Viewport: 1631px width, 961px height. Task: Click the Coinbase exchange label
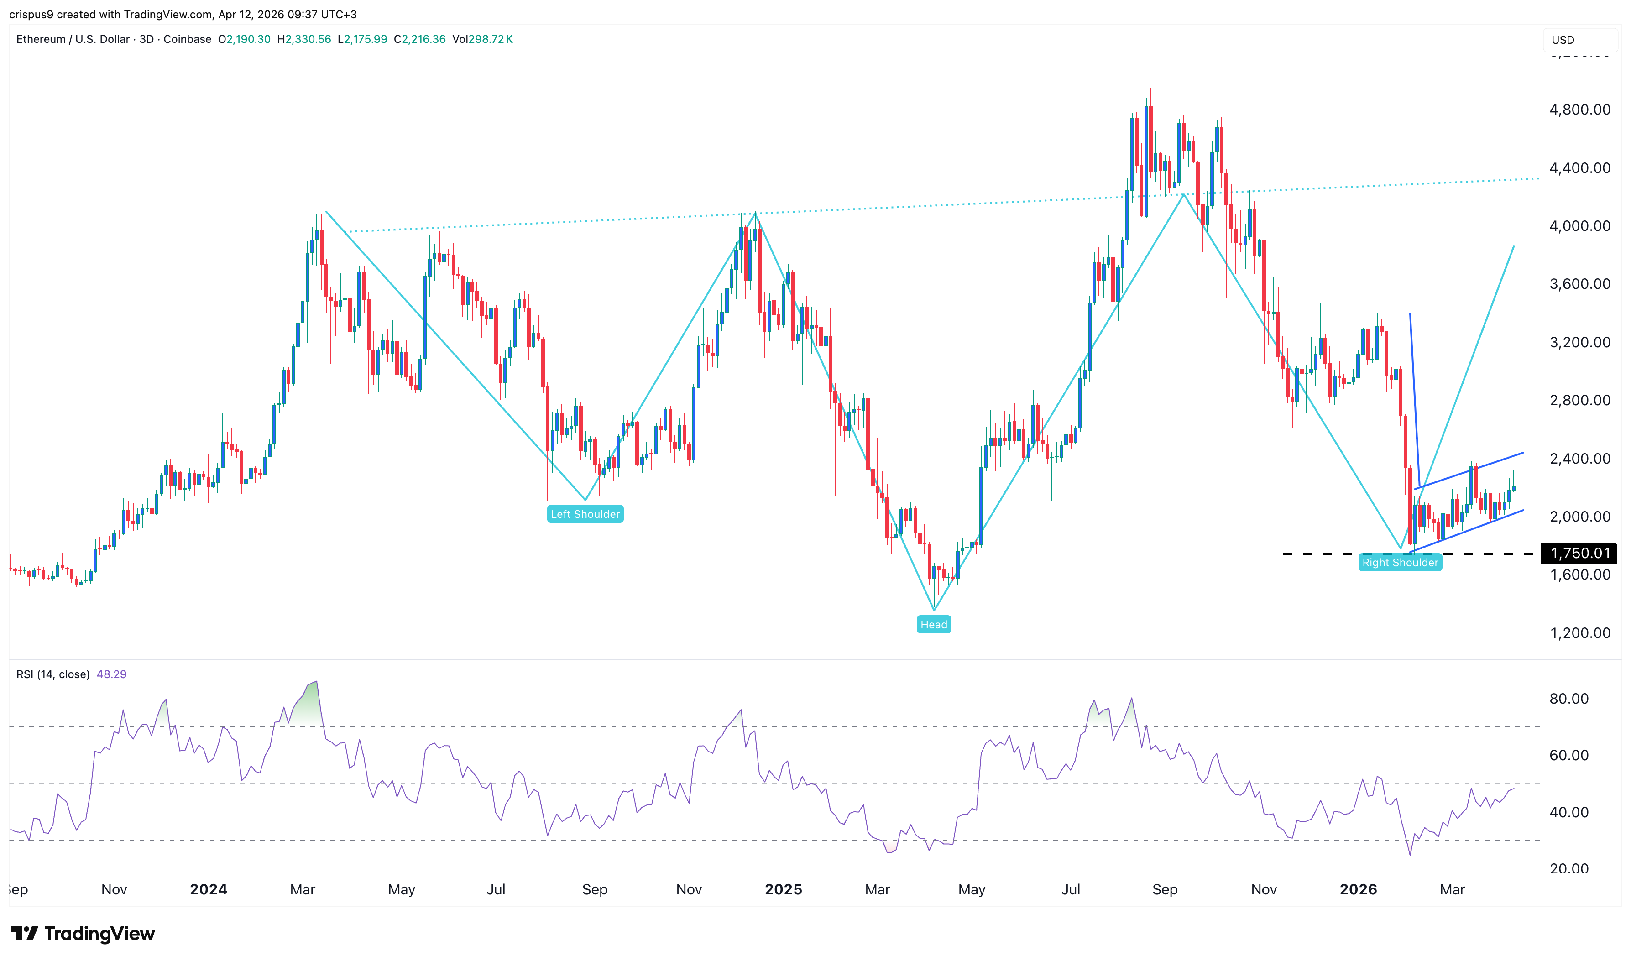click(187, 40)
